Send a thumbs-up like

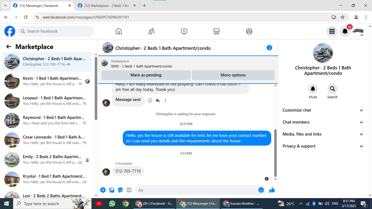272,190
